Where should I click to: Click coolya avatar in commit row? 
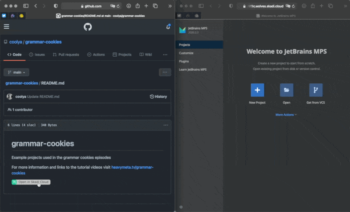[x=10, y=96]
